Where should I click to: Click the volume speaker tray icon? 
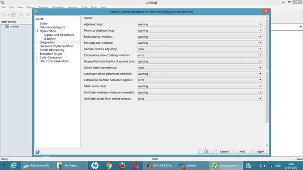point(265,166)
